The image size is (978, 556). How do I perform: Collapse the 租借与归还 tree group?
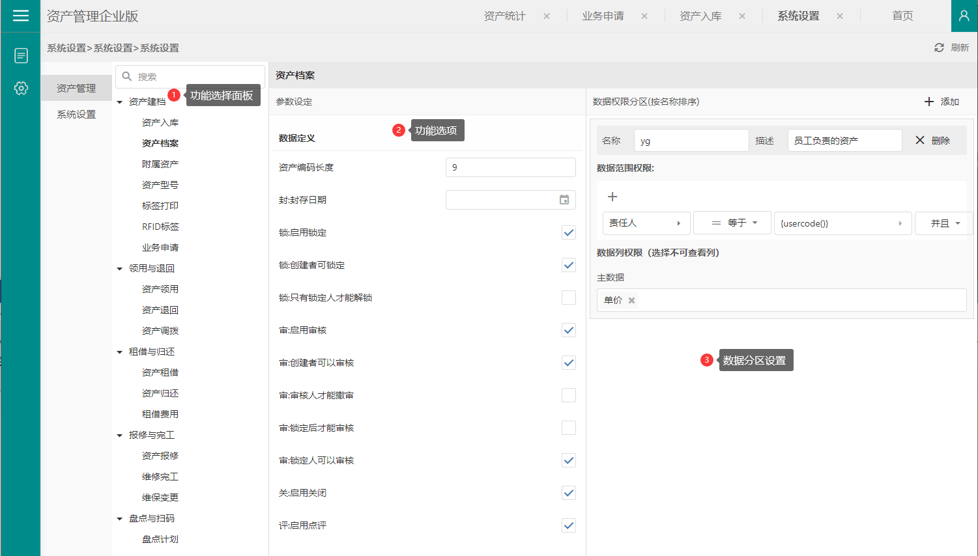pos(120,352)
